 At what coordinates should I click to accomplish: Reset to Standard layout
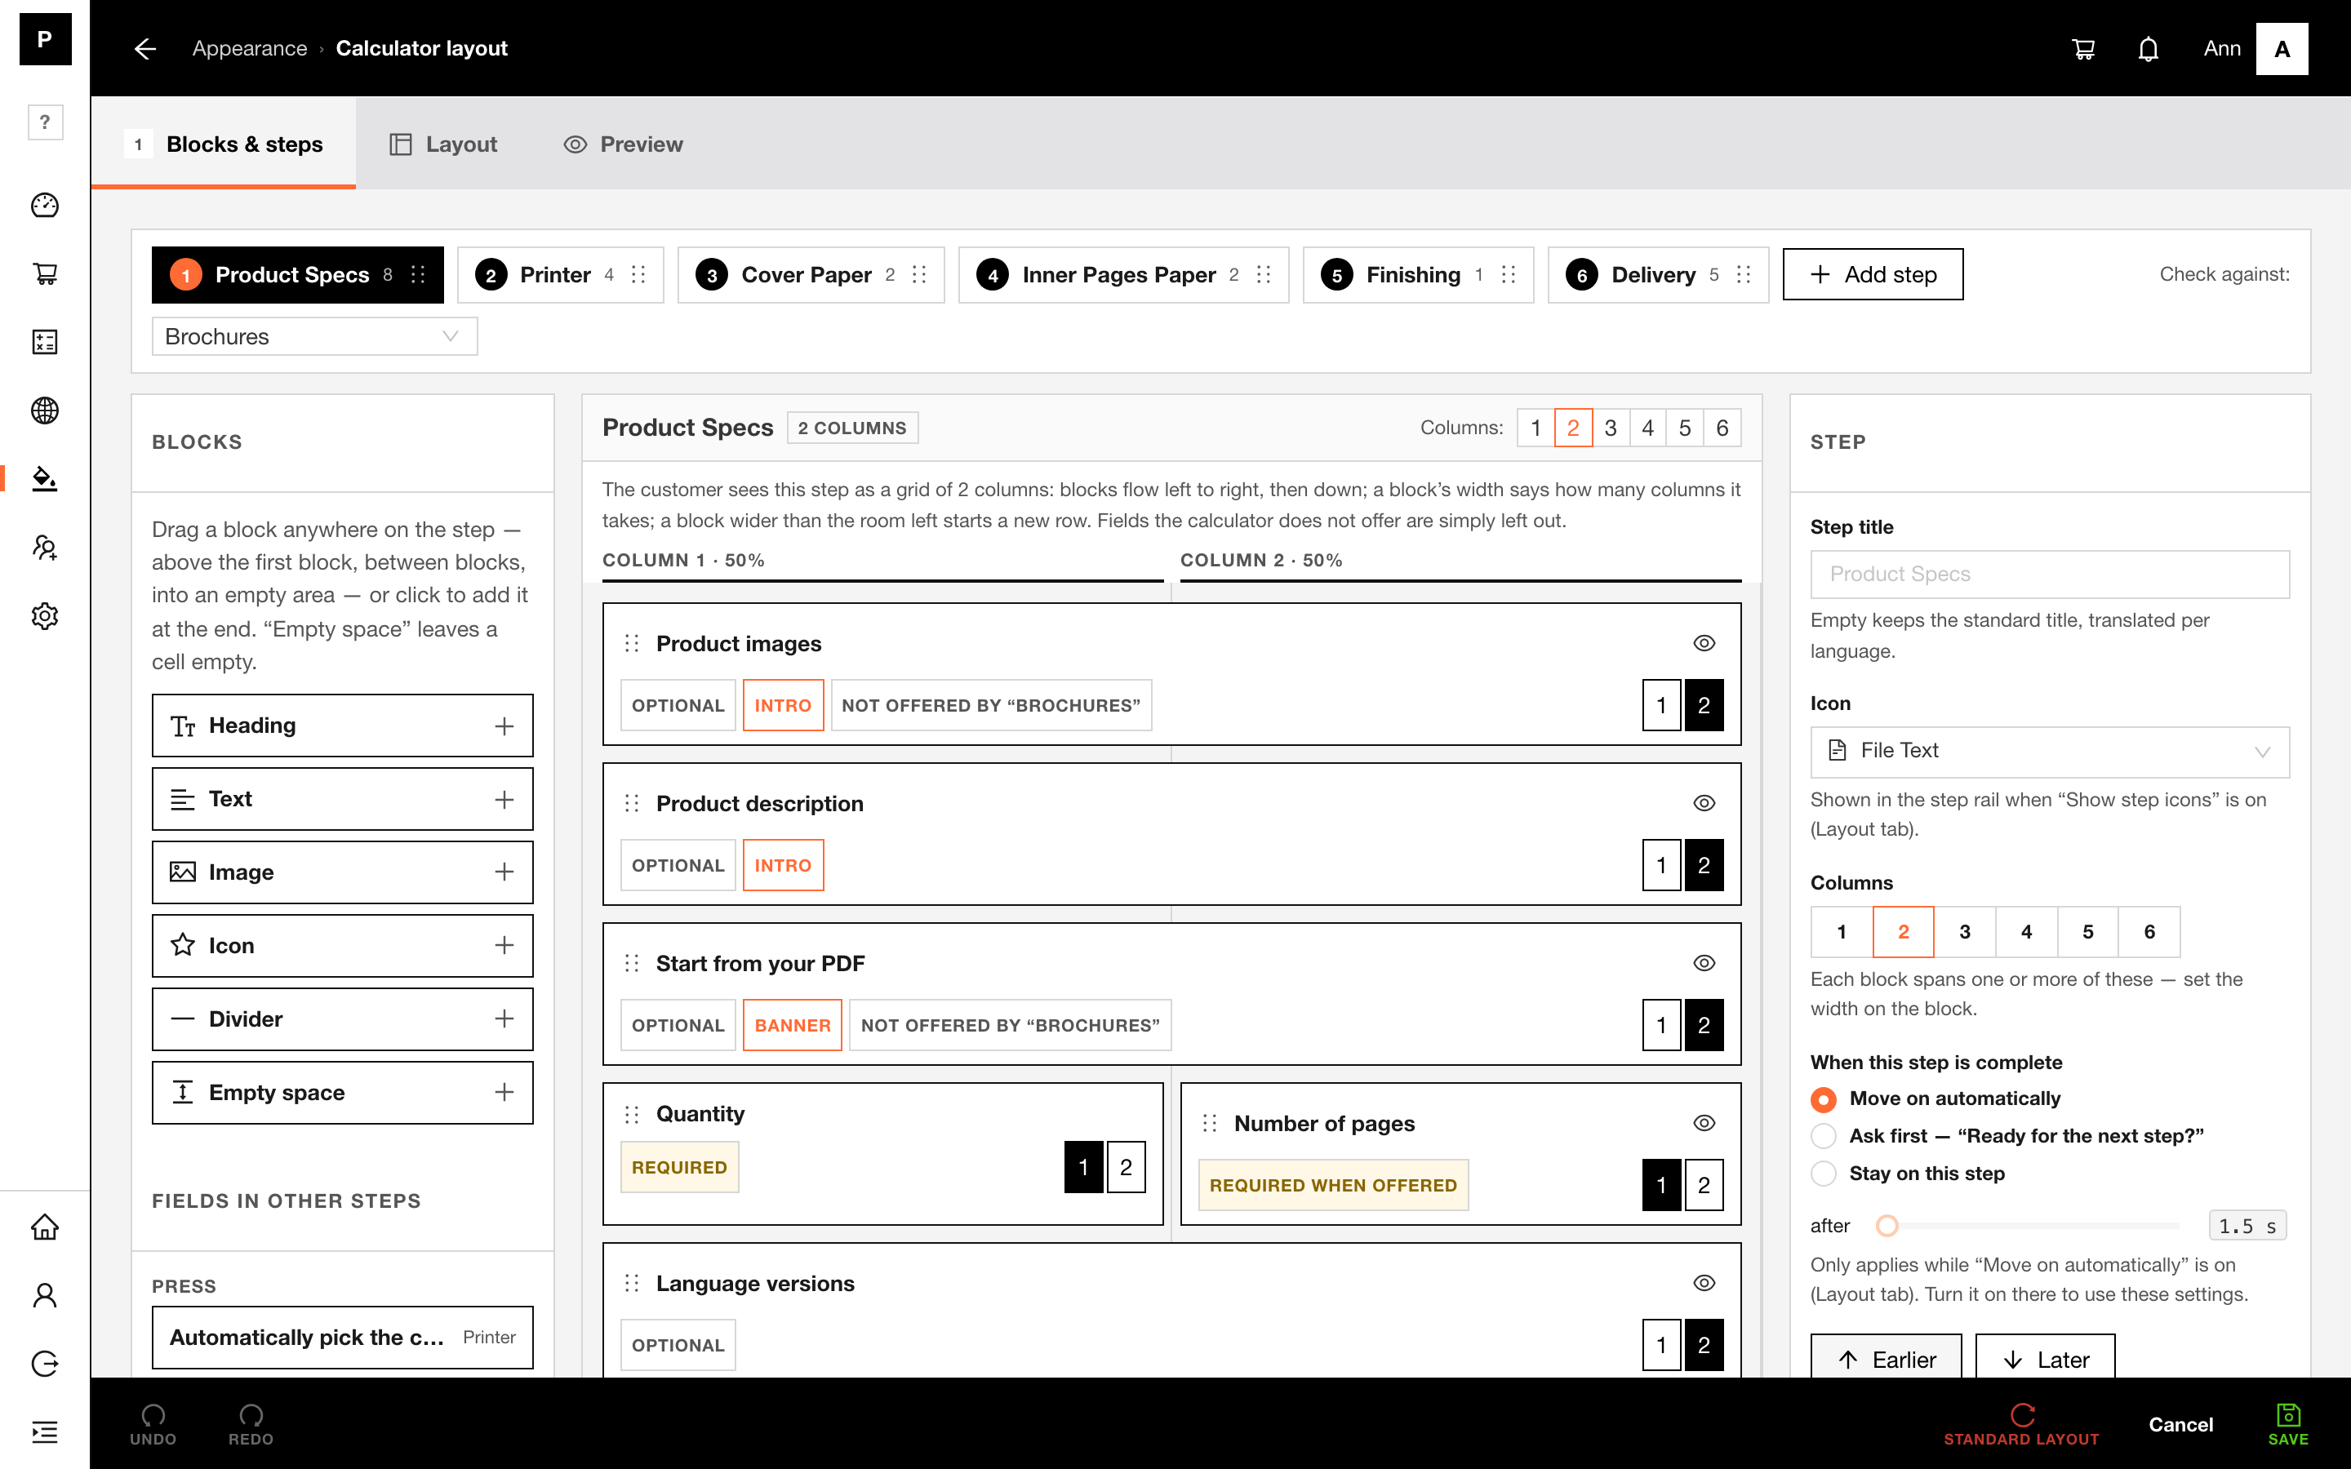(x=2020, y=1424)
